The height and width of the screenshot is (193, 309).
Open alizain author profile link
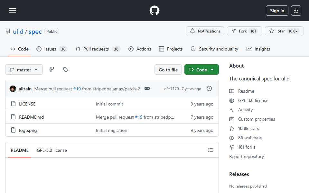[25, 89]
